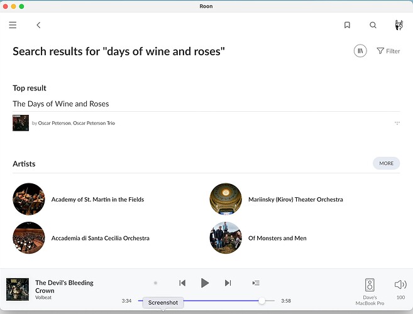This screenshot has height=314, width=413.
Task: Open Academy of St. Martin in the Fields photo
Action: pyautogui.click(x=29, y=199)
